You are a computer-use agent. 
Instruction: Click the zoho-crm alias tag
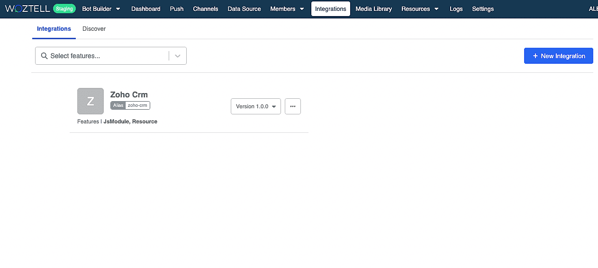pos(130,105)
